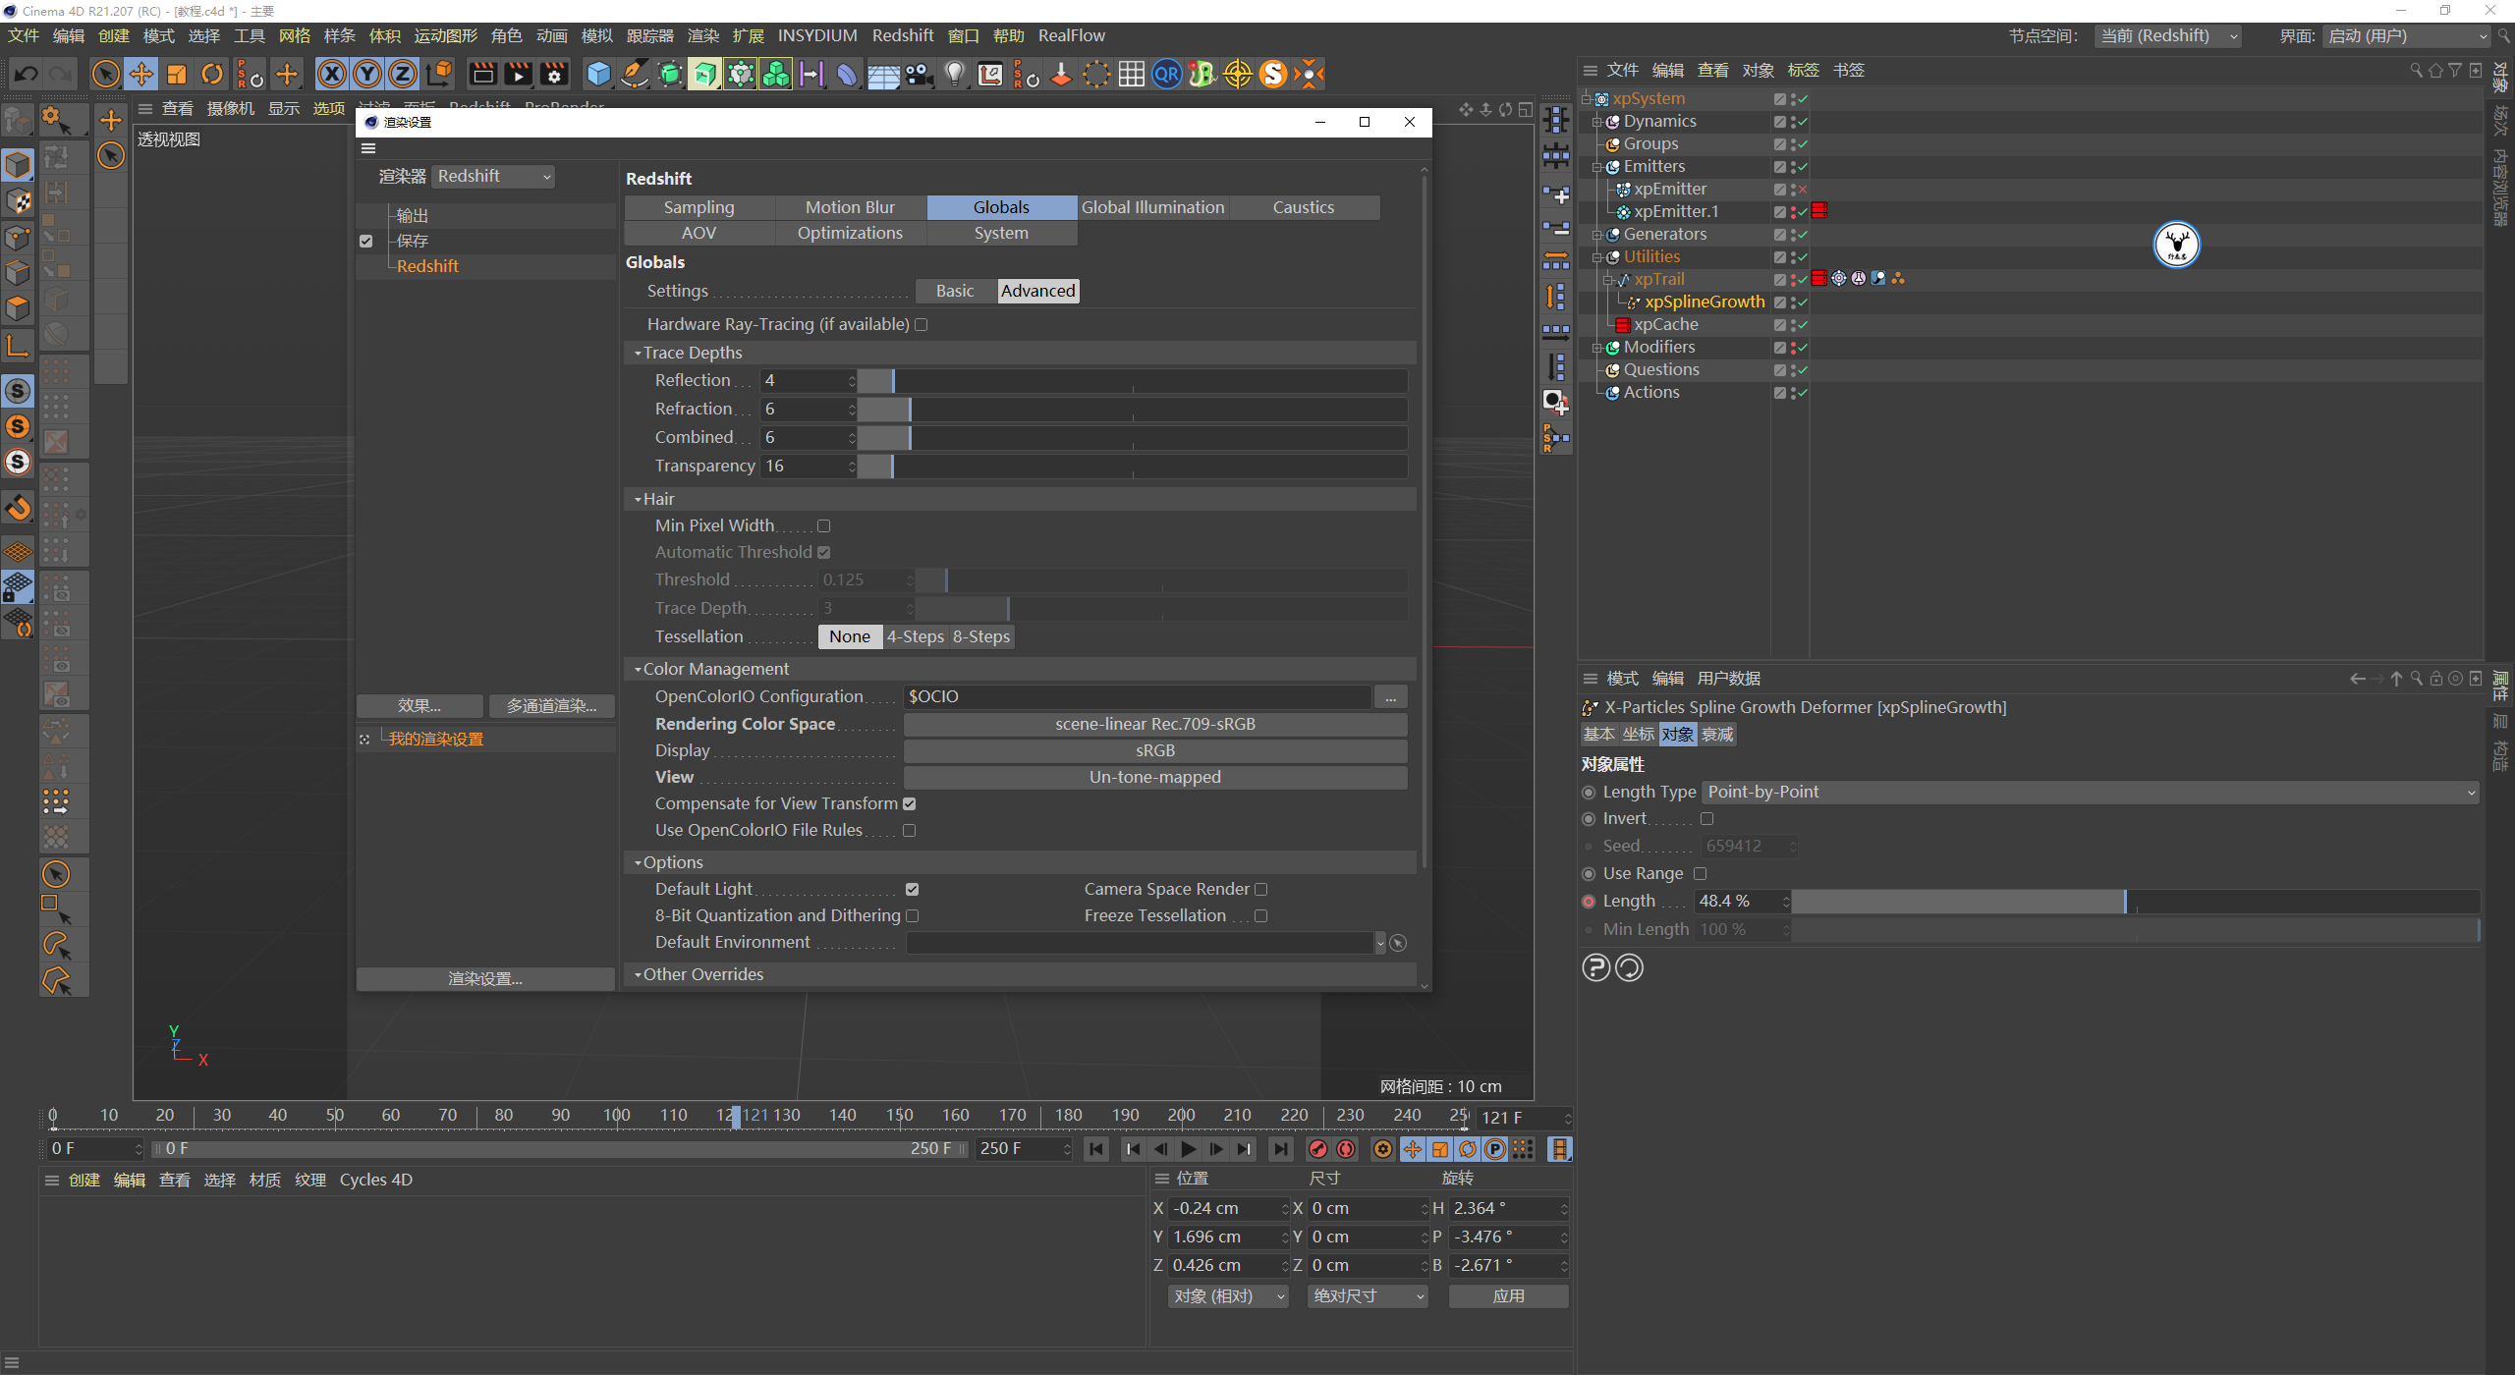Toggle the X axis lock
2515x1375 pixels.
coord(332,74)
